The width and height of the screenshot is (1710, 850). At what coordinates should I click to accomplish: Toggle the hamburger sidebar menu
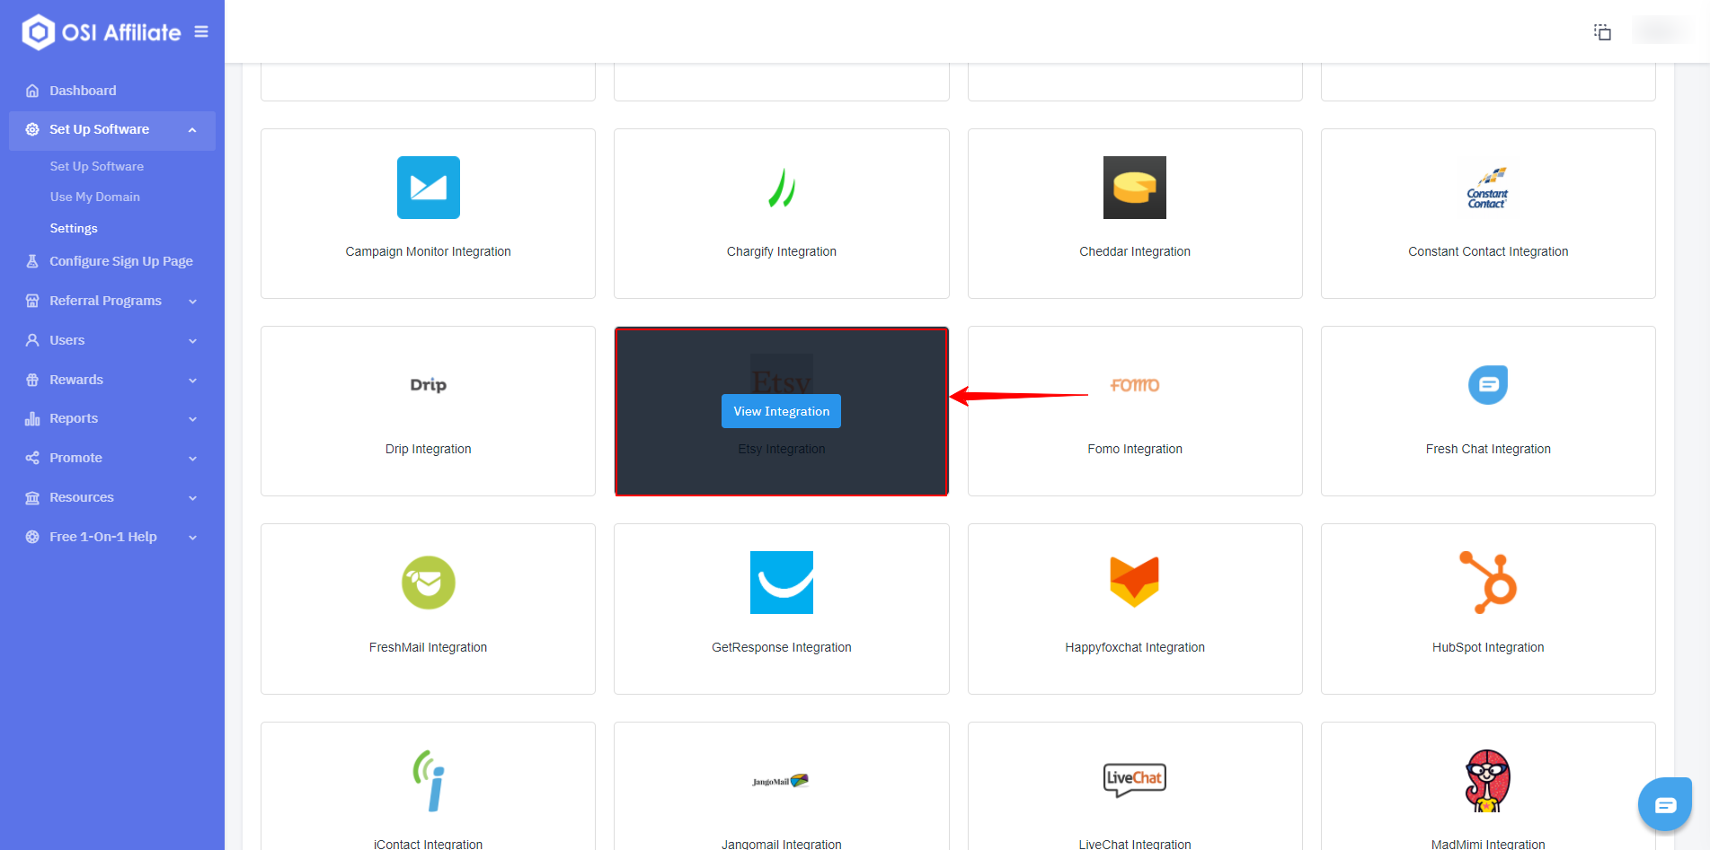[201, 31]
